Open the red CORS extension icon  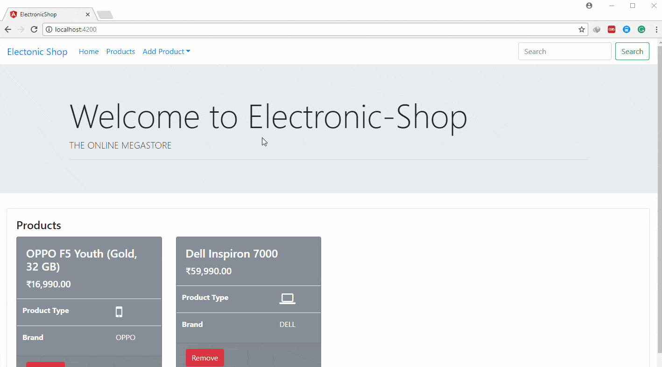tap(612, 29)
